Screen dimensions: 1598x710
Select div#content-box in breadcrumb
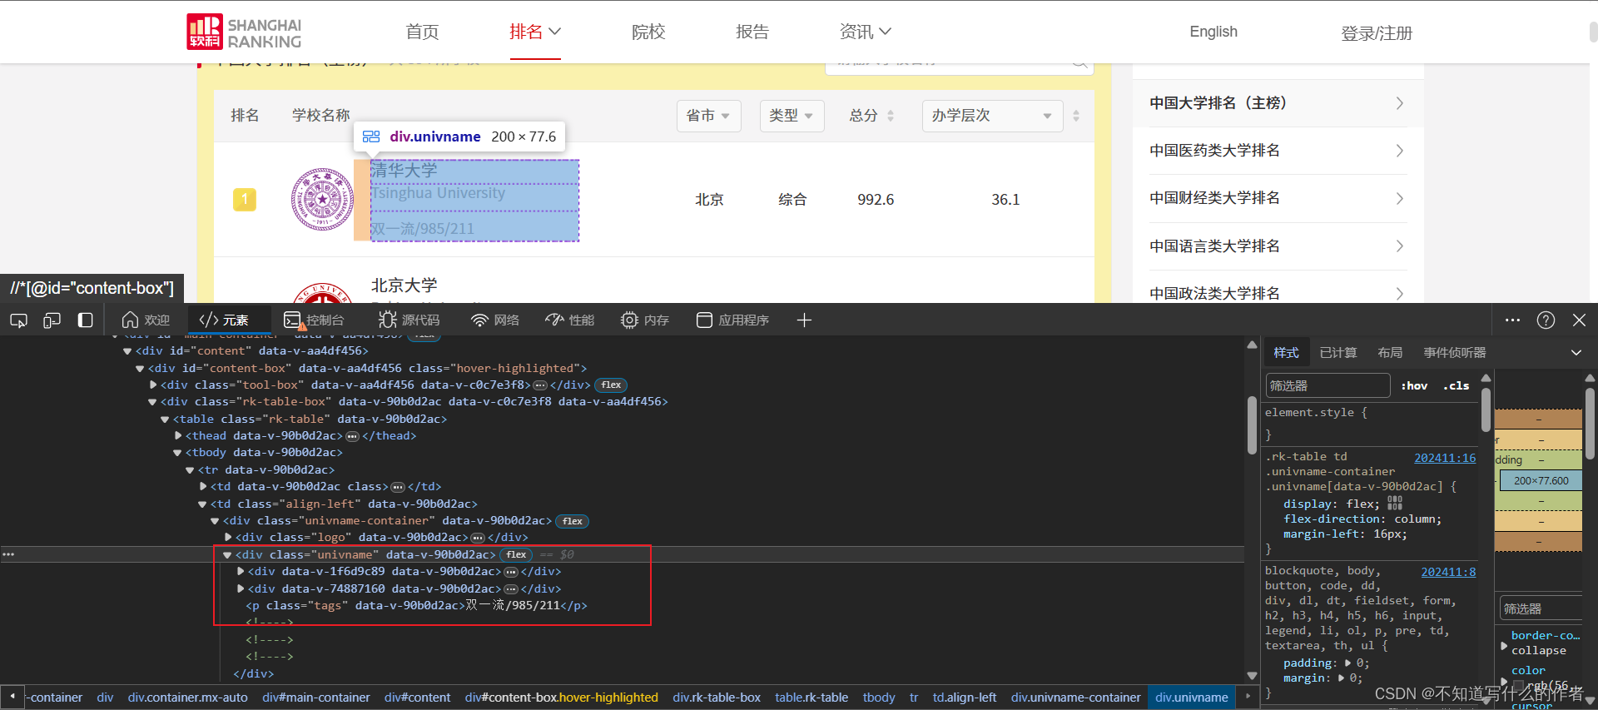tap(561, 698)
